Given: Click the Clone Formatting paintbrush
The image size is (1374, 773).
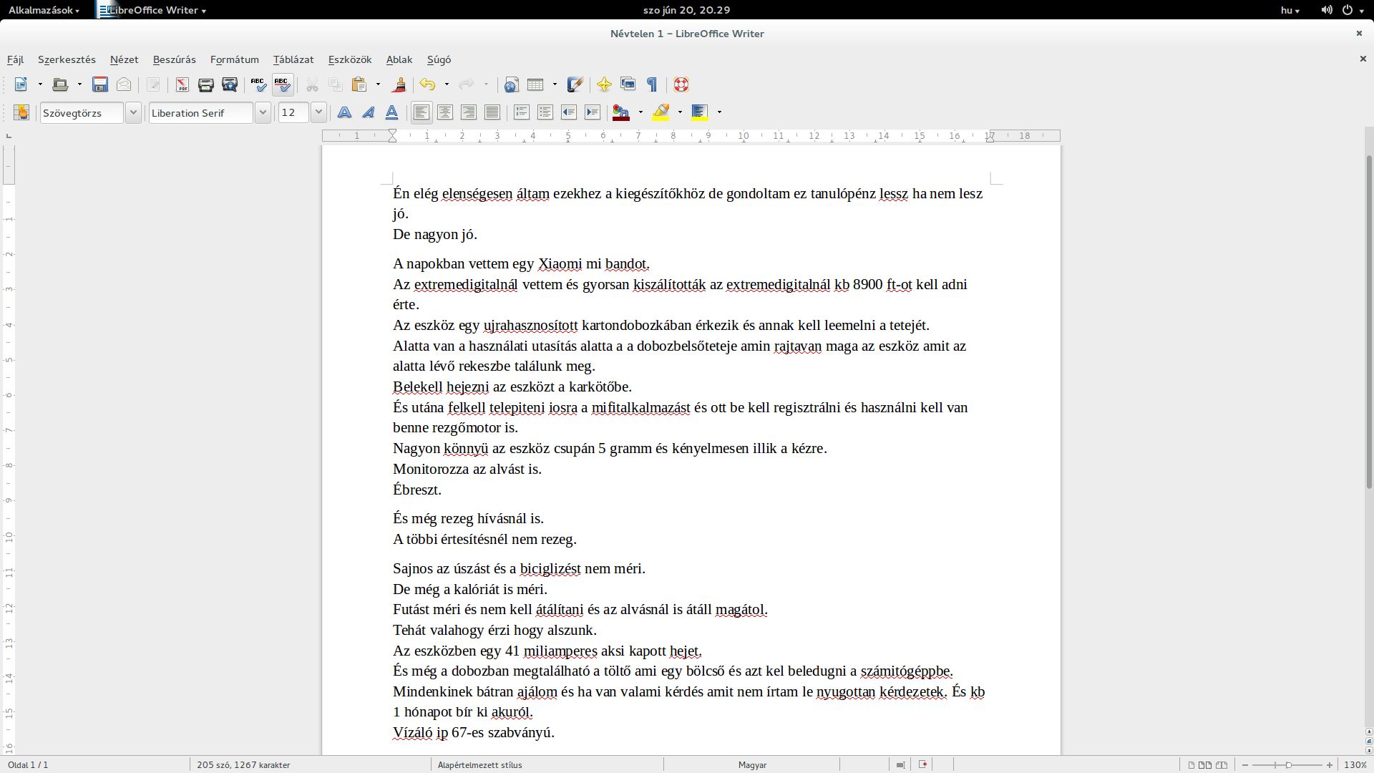Looking at the screenshot, I should [x=399, y=84].
